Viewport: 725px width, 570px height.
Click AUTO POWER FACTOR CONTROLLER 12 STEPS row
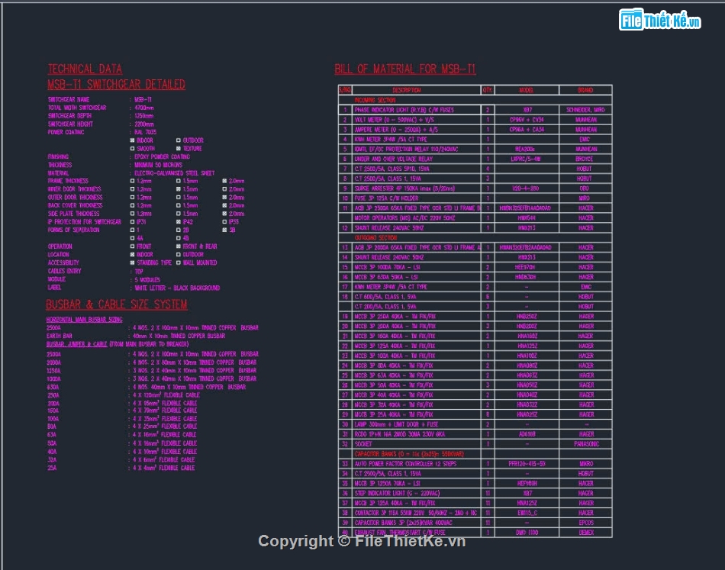(475, 464)
